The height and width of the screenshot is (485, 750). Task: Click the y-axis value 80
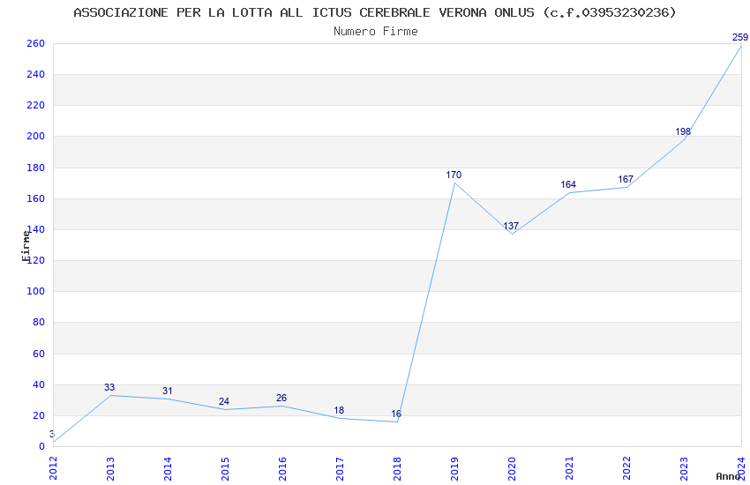[x=38, y=322]
